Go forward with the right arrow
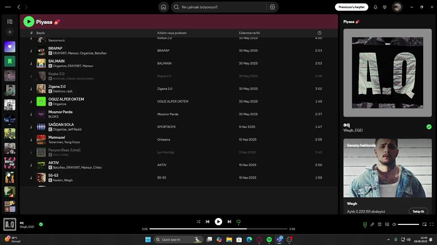The height and width of the screenshot is (245, 437). (26, 7)
